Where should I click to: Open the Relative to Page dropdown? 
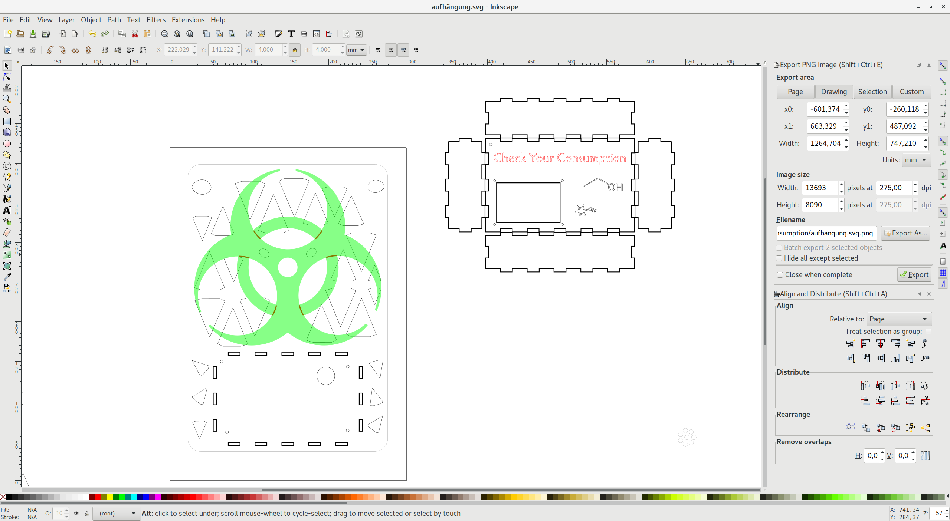click(899, 319)
